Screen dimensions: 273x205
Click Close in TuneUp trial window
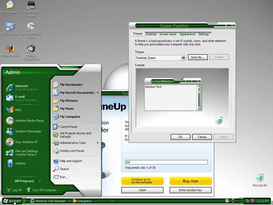142,190
